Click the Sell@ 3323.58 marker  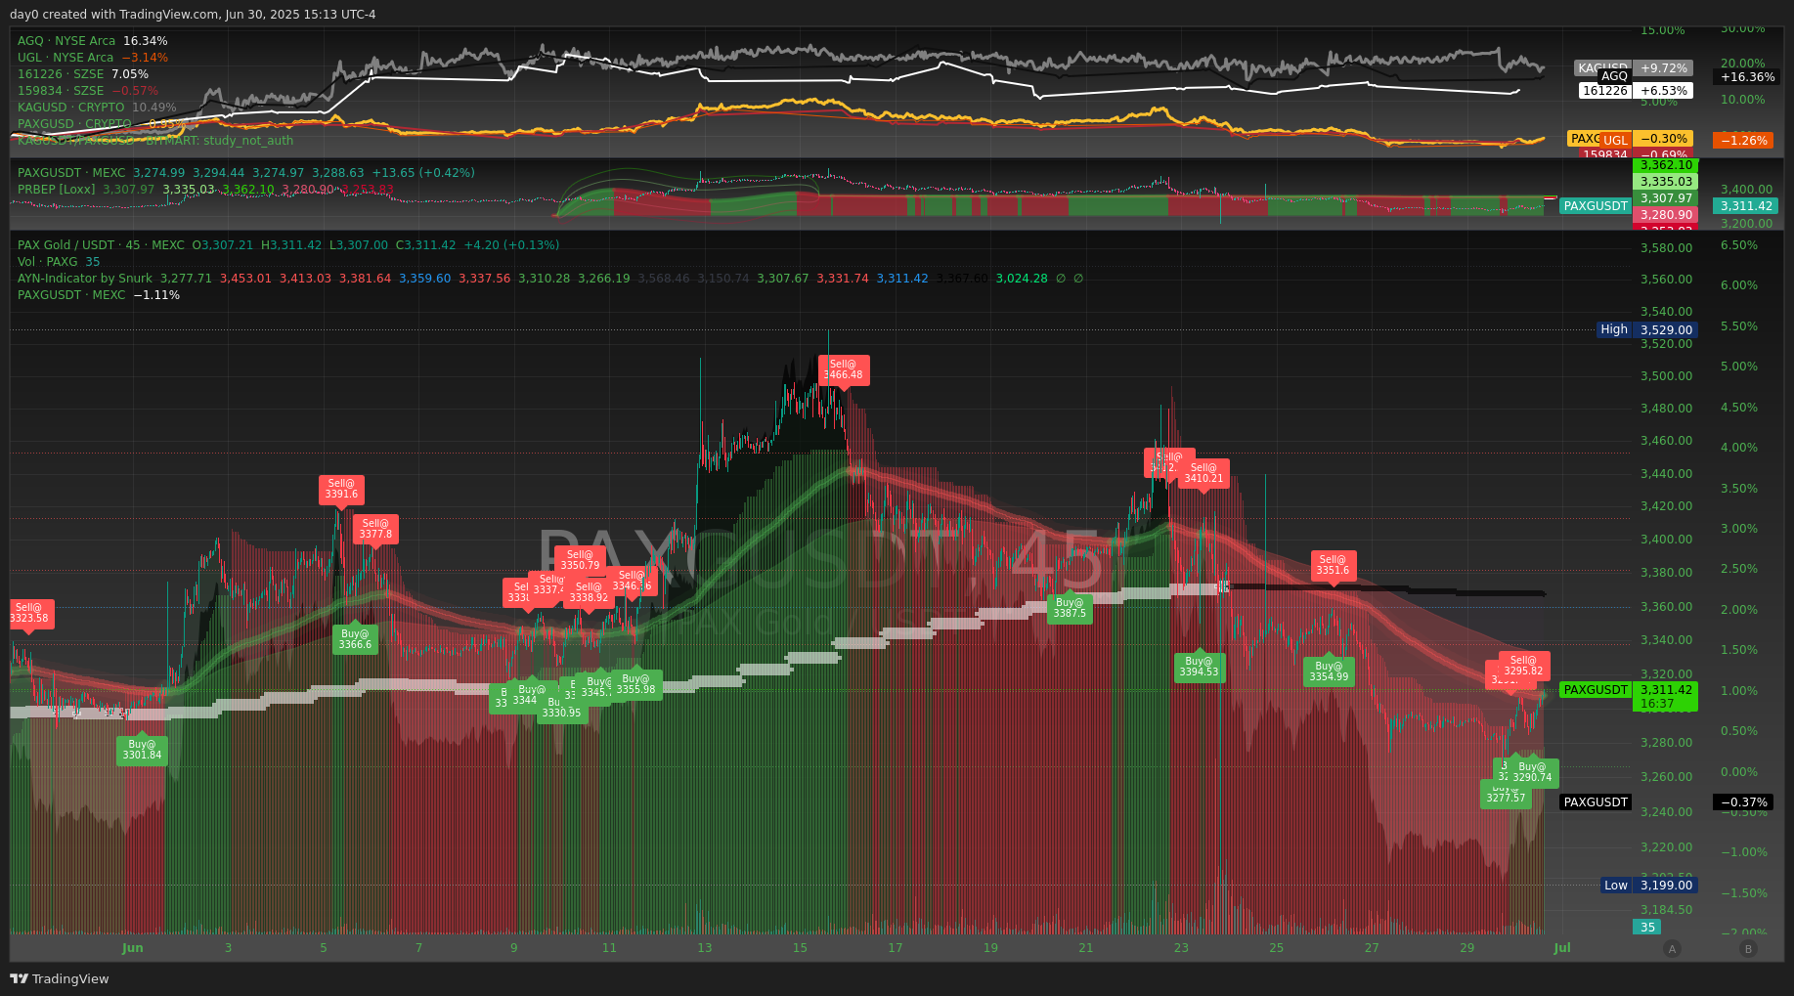28,614
